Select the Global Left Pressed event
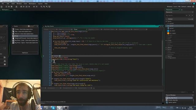The image size is (196, 110). pos(25,38)
